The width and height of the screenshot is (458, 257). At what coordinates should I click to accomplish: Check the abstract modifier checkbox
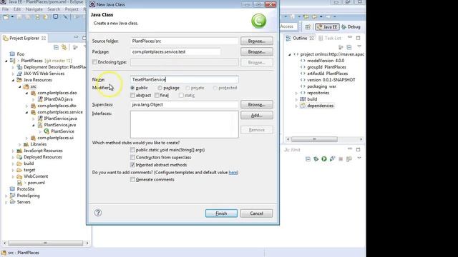(x=132, y=95)
